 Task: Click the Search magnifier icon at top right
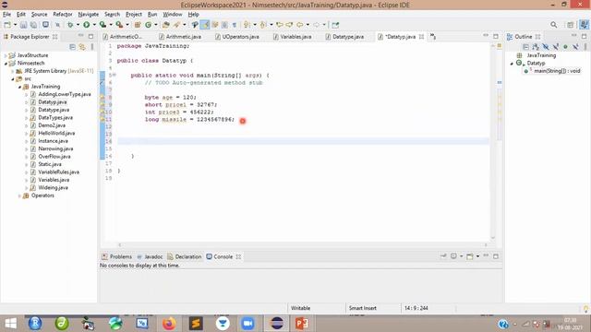554,25
